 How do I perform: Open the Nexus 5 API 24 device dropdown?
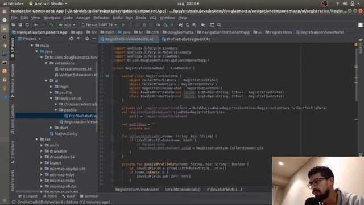pyautogui.click(x=99, y=25)
